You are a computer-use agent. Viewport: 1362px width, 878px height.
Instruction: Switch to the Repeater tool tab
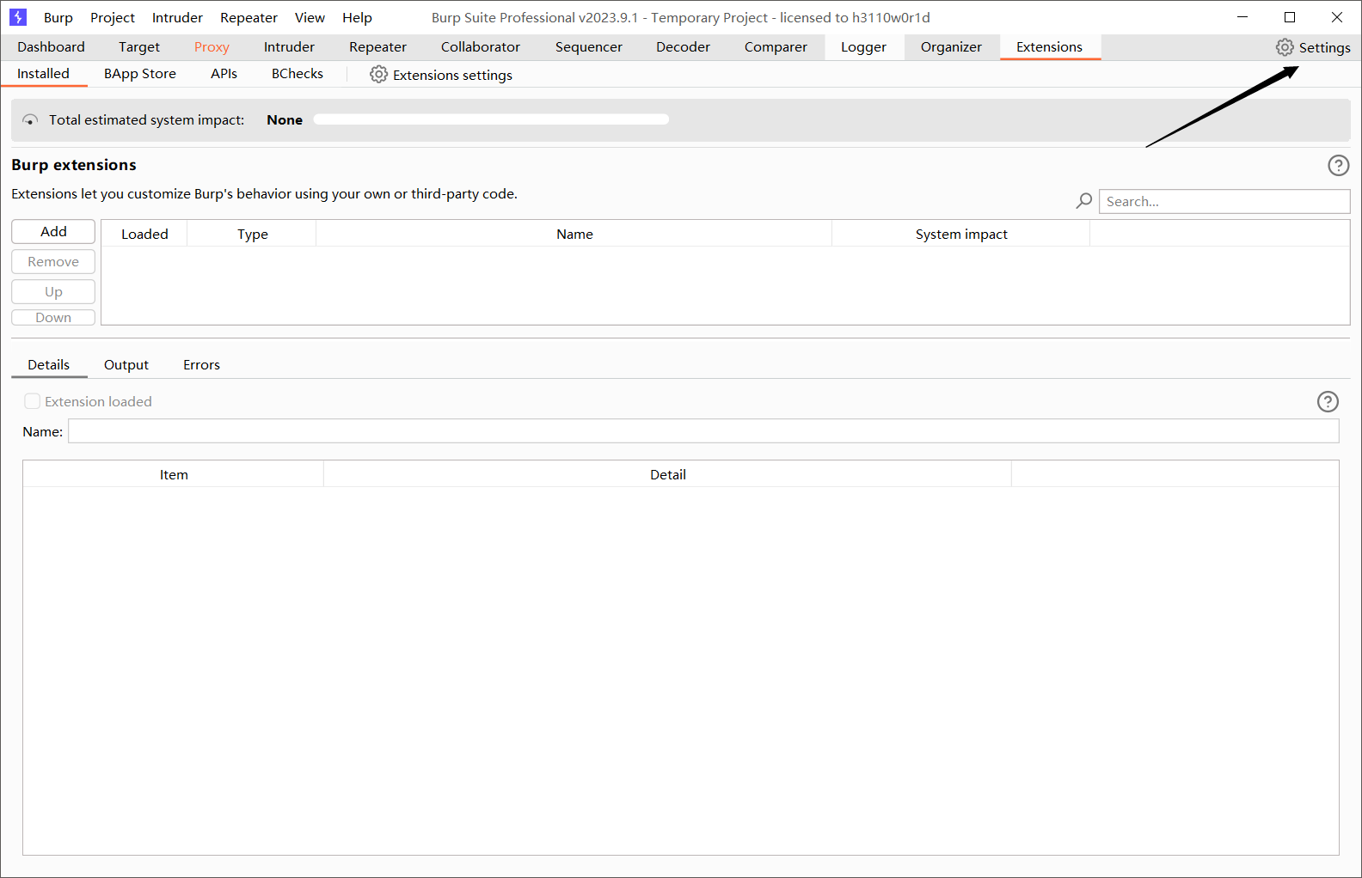point(377,47)
